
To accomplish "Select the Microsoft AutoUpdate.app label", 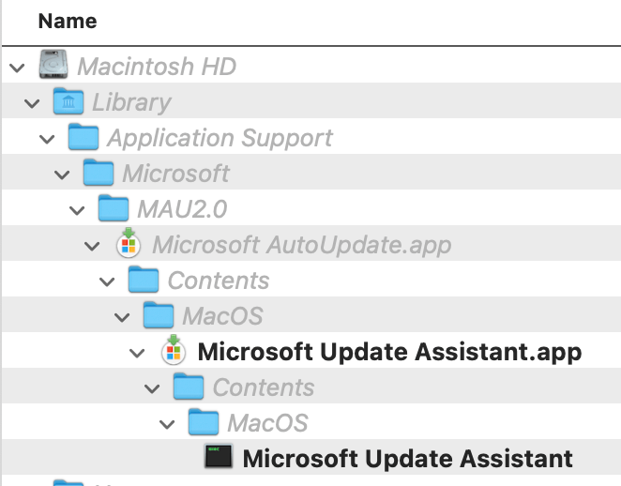I will 301,245.
